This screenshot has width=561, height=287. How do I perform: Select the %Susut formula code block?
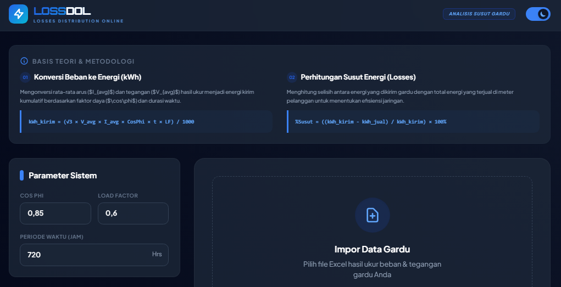tap(413, 121)
